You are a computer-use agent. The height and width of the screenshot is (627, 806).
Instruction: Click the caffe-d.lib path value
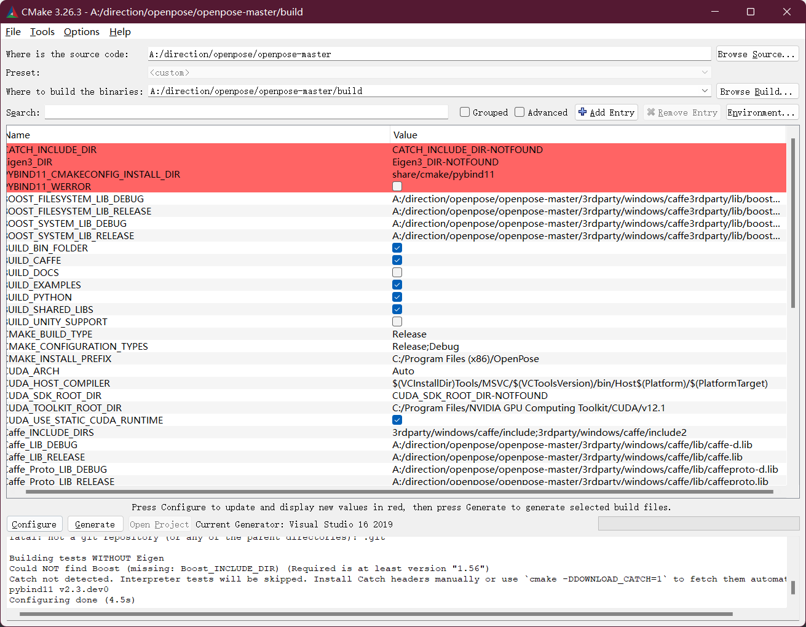(x=572, y=444)
